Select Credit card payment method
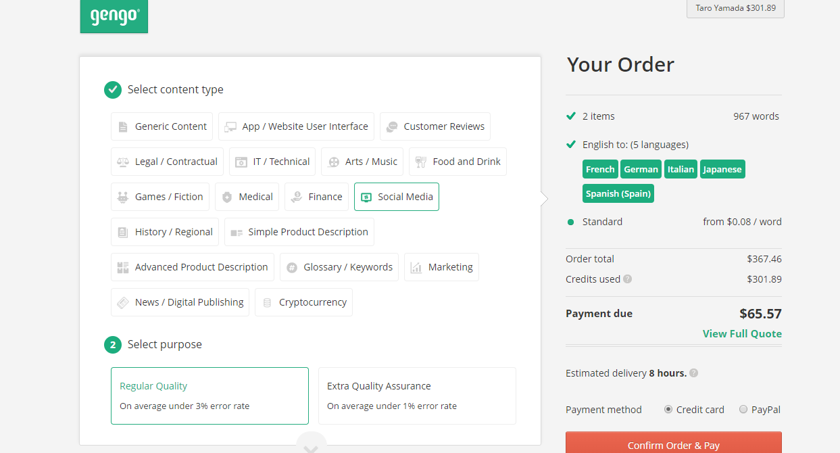The height and width of the screenshot is (453, 840). click(x=668, y=410)
